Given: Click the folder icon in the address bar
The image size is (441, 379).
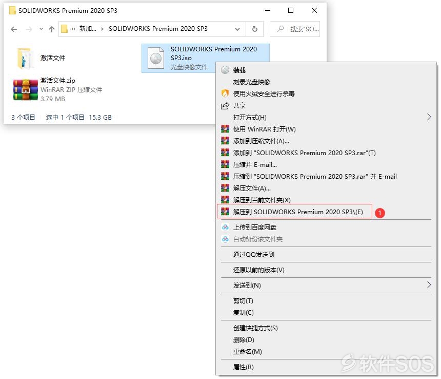Looking at the screenshot, I should [x=65, y=29].
